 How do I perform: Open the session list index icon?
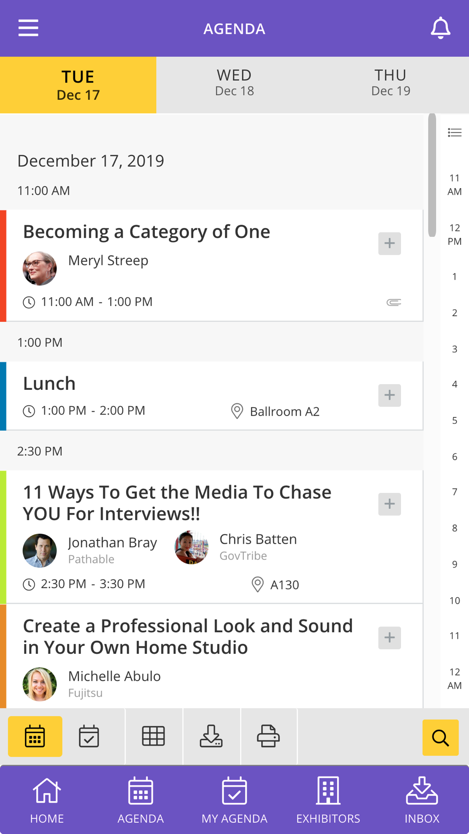454,133
